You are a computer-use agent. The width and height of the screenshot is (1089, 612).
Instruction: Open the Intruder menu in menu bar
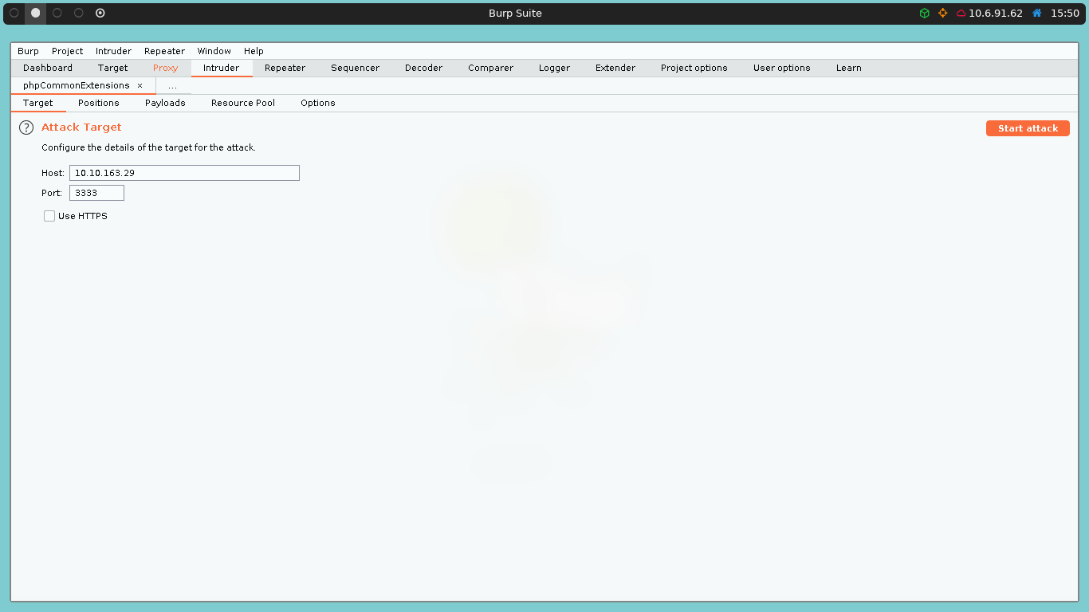[x=113, y=51]
